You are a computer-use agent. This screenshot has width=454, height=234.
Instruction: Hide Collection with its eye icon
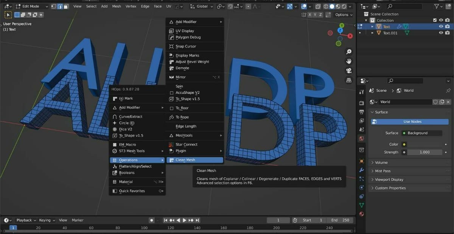click(x=441, y=20)
